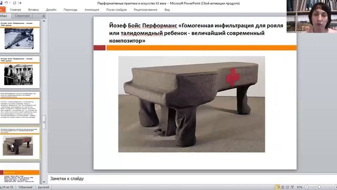Select the text-only slide thumbnail
This screenshot has width=337, height=190.
click(x=19, y=108)
